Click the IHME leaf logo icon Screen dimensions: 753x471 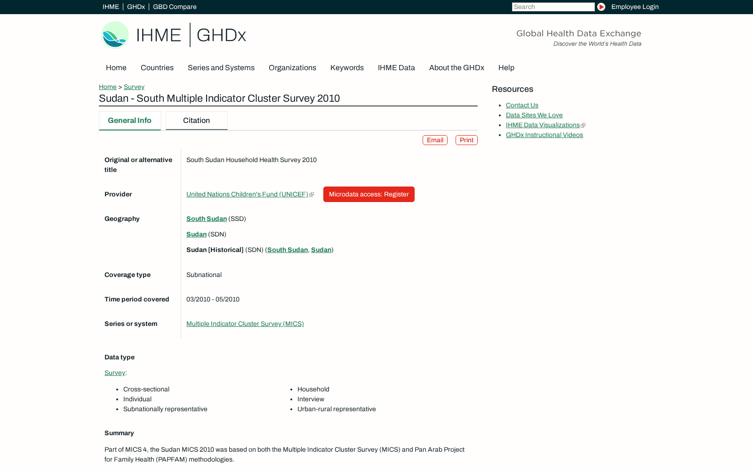[x=115, y=35]
